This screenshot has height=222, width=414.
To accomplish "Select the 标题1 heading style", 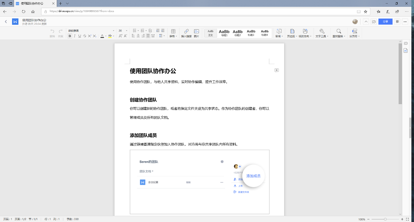I will pyautogui.click(x=224, y=33).
